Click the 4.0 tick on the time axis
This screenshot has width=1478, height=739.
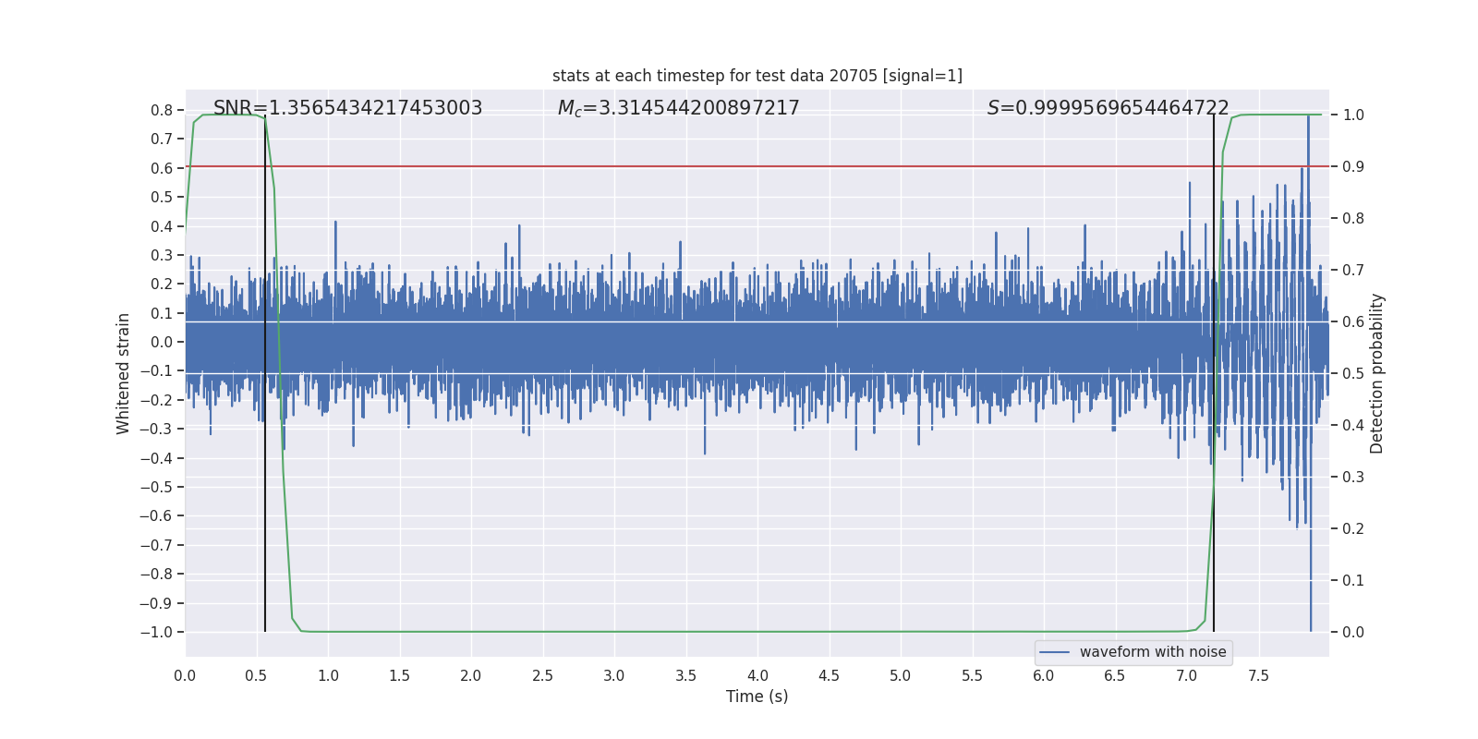(x=757, y=675)
